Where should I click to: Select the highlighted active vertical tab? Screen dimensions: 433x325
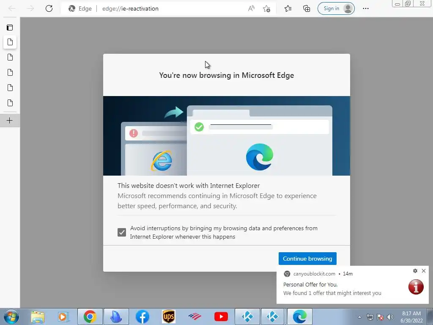[10, 42]
